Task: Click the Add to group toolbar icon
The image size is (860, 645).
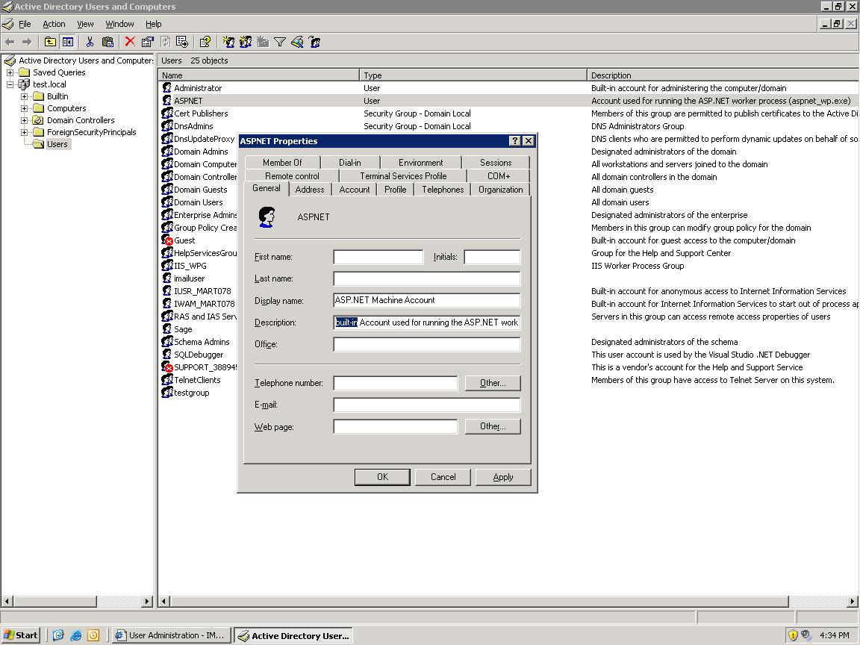Action: coord(314,42)
